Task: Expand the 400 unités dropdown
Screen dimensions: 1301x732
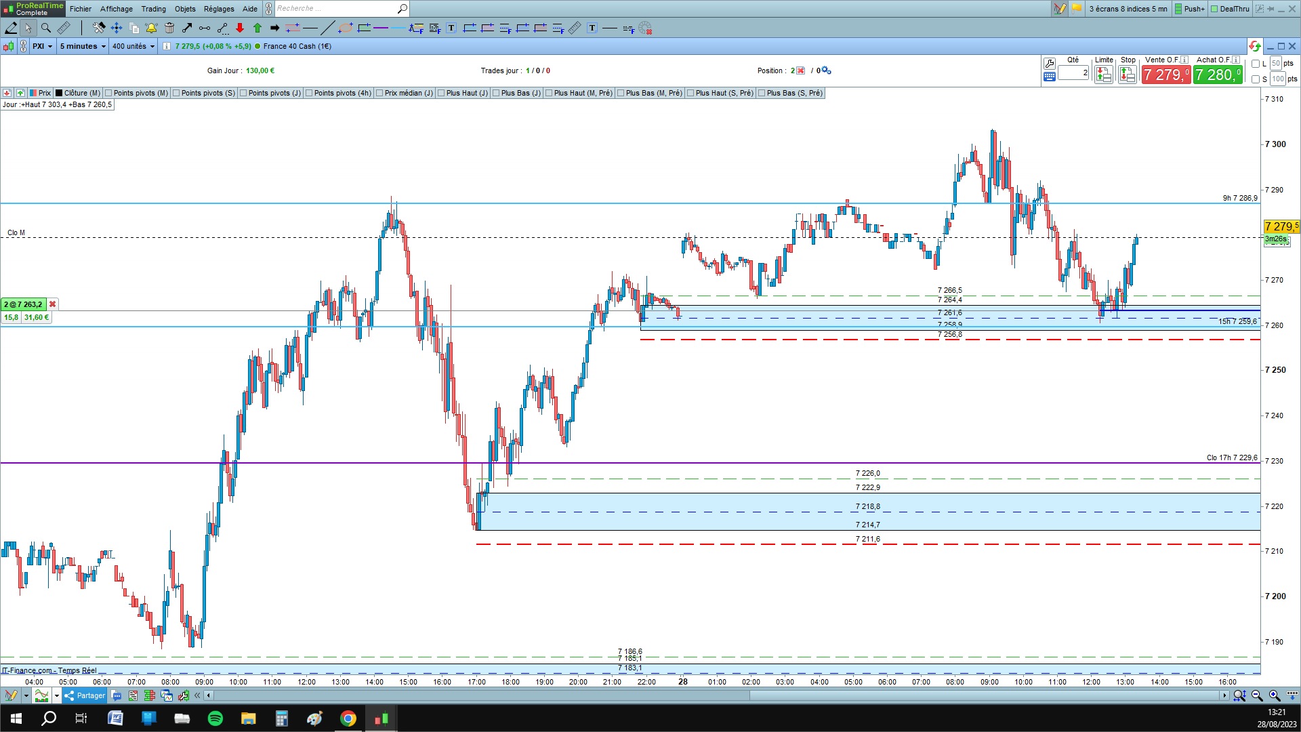Action: coord(133,46)
